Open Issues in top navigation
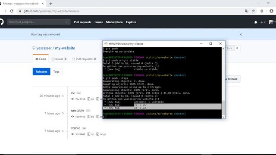Screen dimensions: 276x155 coord(99,22)
